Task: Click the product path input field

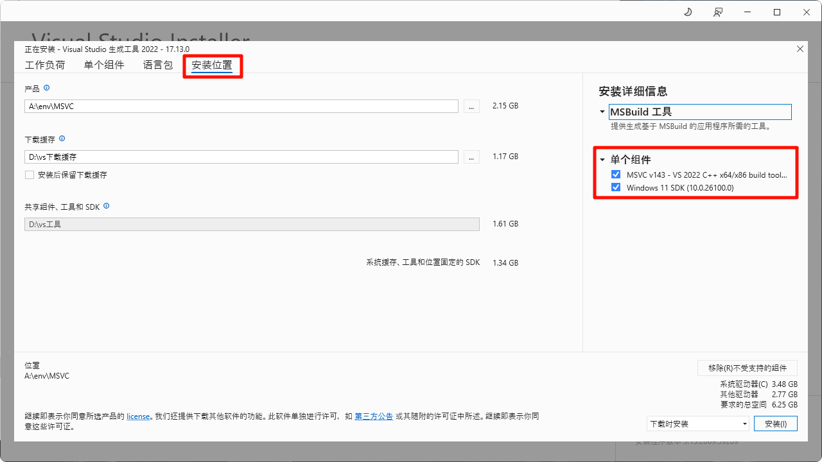Action: point(241,106)
